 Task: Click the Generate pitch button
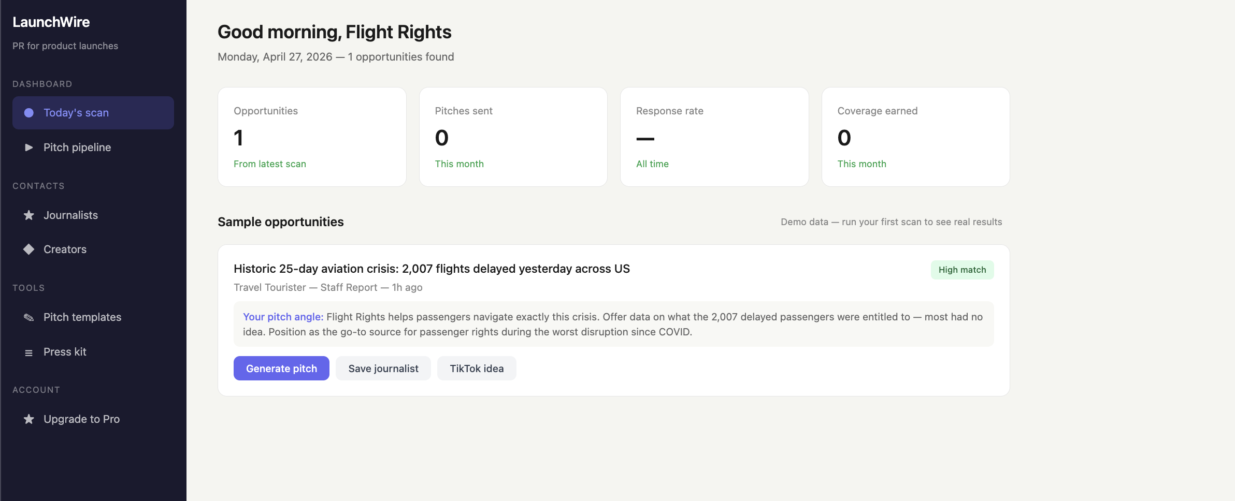point(281,368)
